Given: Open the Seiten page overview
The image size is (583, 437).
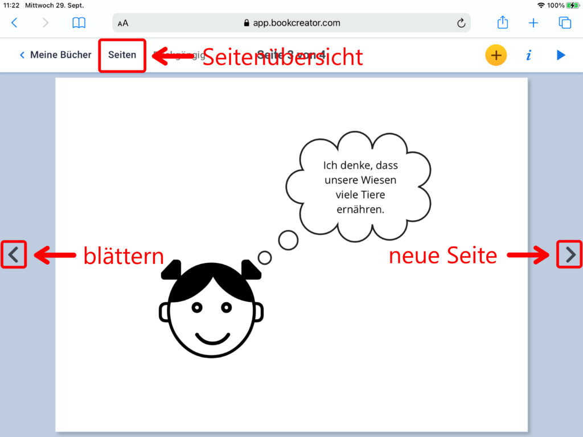Looking at the screenshot, I should tap(122, 55).
